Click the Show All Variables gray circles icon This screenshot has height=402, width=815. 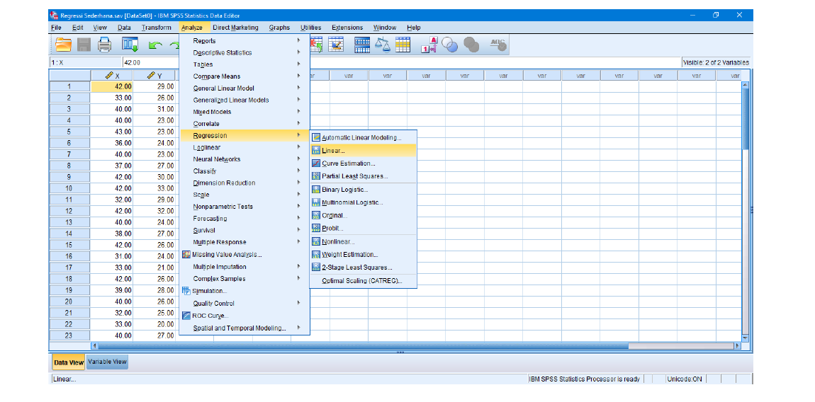471,46
